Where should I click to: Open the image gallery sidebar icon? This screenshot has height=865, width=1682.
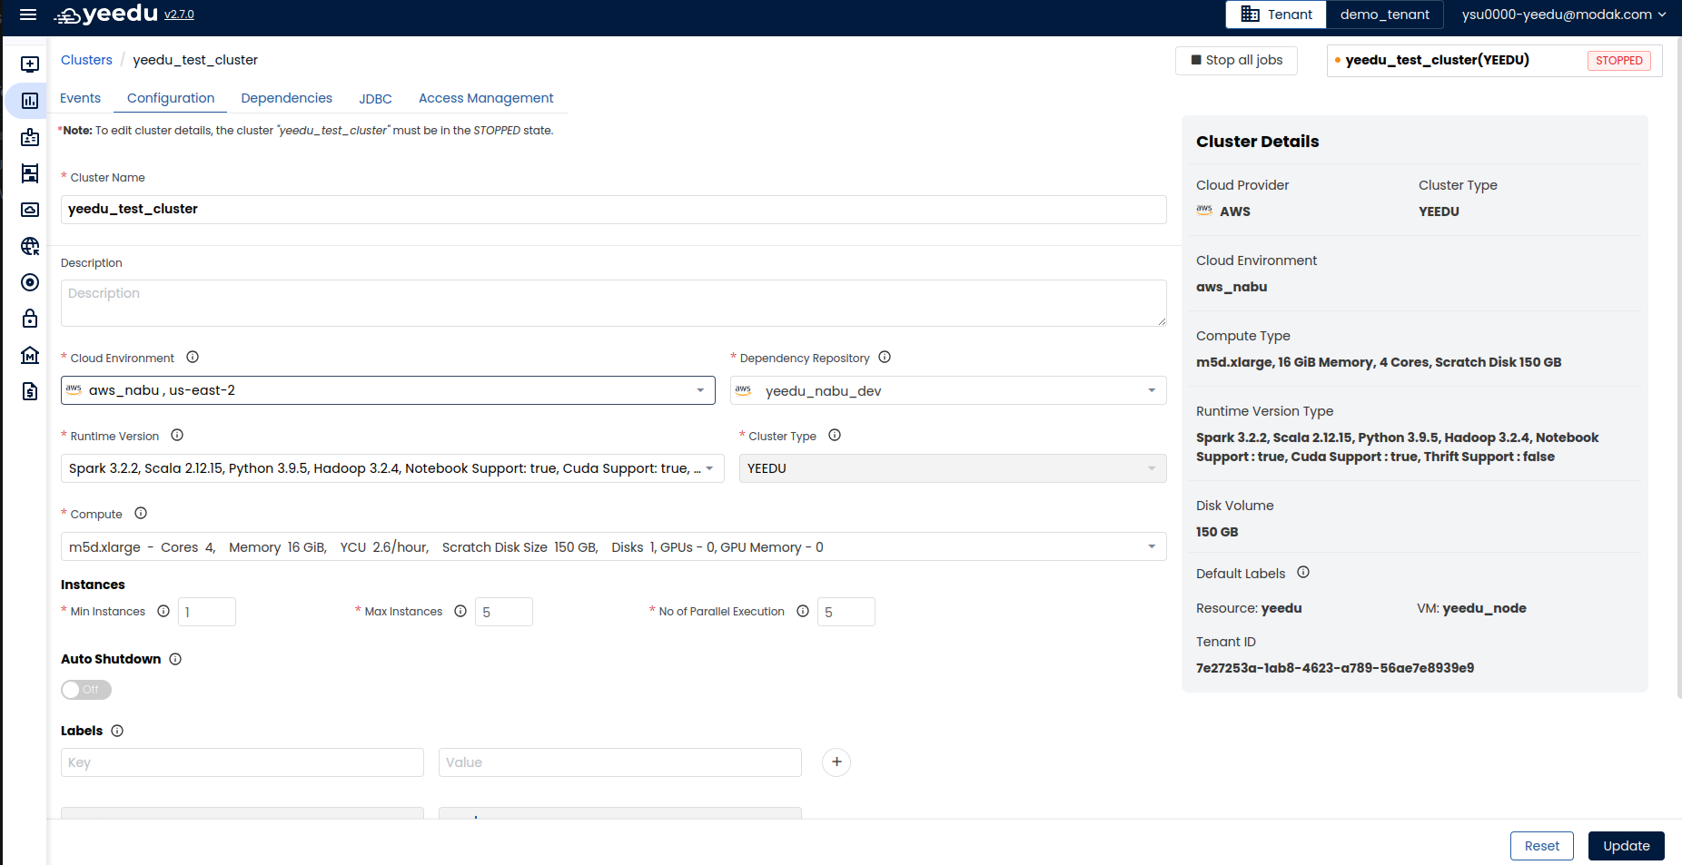click(30, 210)
